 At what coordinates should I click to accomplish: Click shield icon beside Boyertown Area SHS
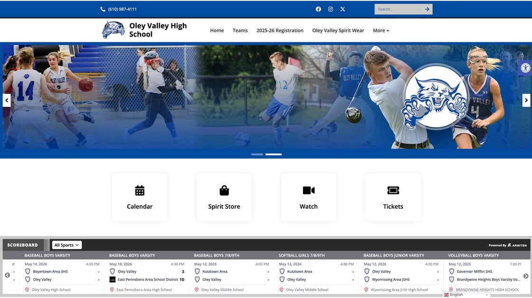pos(28,271)
